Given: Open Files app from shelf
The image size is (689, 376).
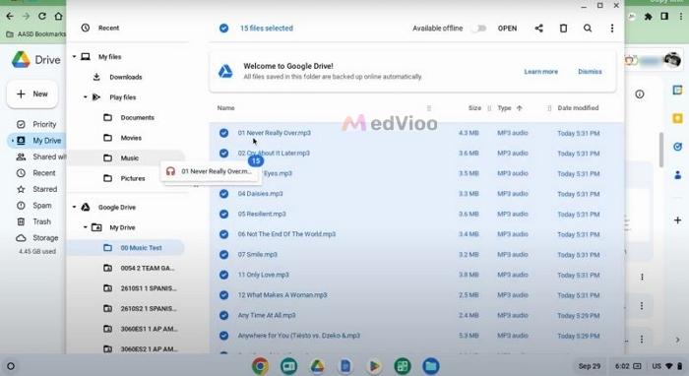Looking at the screenshot, I should [x=431, y=366].
